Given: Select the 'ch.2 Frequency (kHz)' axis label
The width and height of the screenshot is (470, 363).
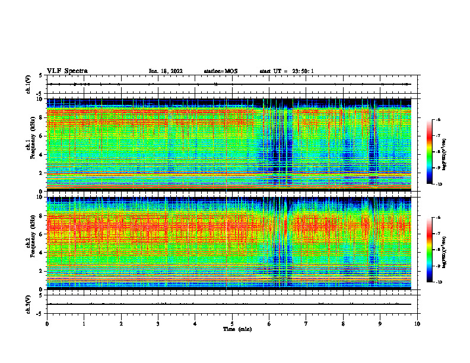Looking at the screenshot, I should 31,236.
